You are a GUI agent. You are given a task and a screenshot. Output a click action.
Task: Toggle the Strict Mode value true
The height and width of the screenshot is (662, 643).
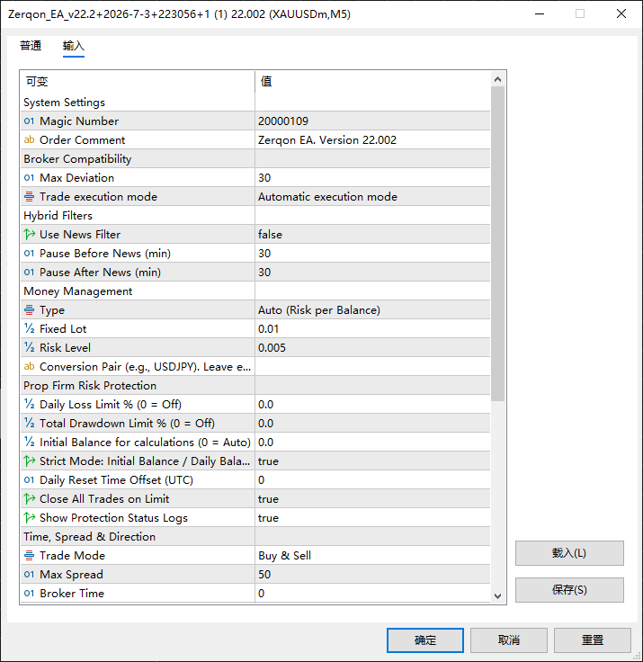click(372, 461)
